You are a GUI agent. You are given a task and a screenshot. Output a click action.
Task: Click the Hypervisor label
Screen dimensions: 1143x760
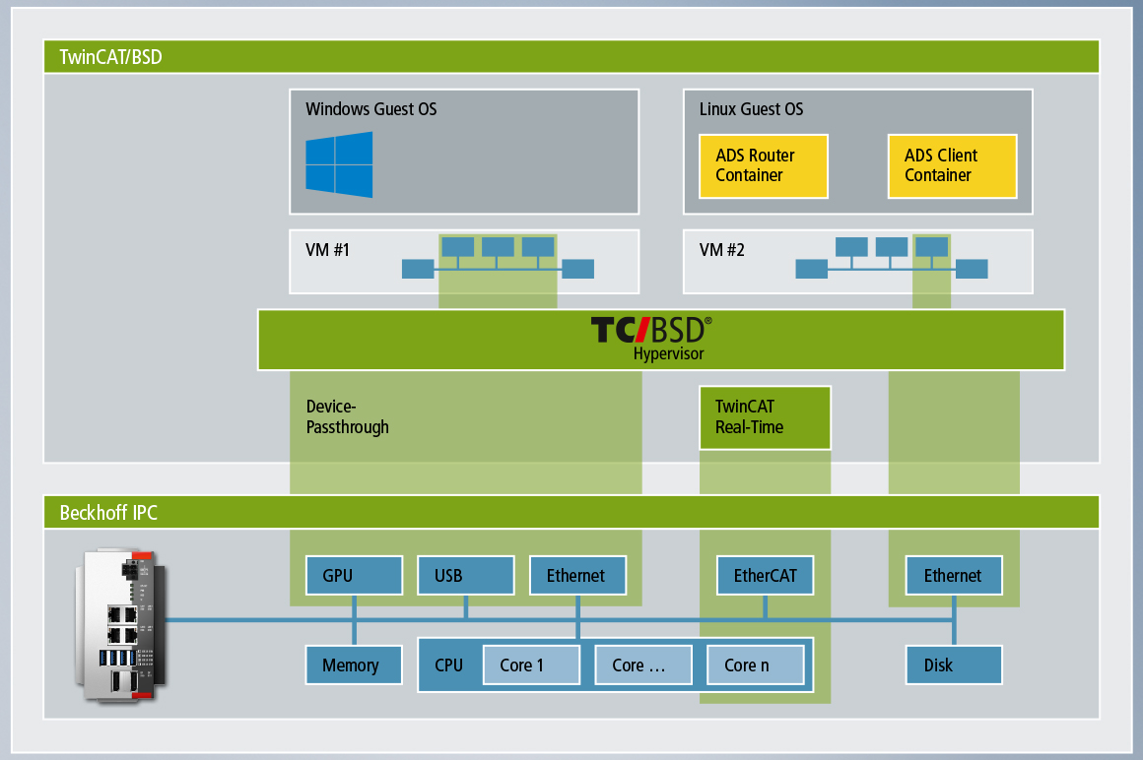(x=668, y=353)
